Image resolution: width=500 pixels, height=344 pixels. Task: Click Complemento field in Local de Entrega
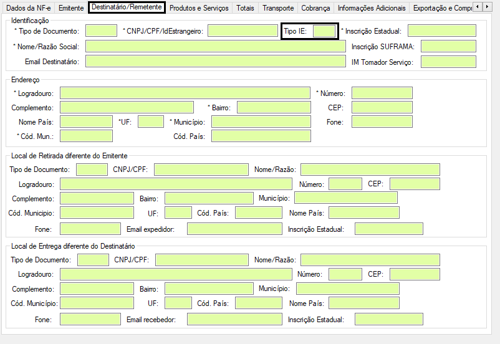[x=97, y=289]
